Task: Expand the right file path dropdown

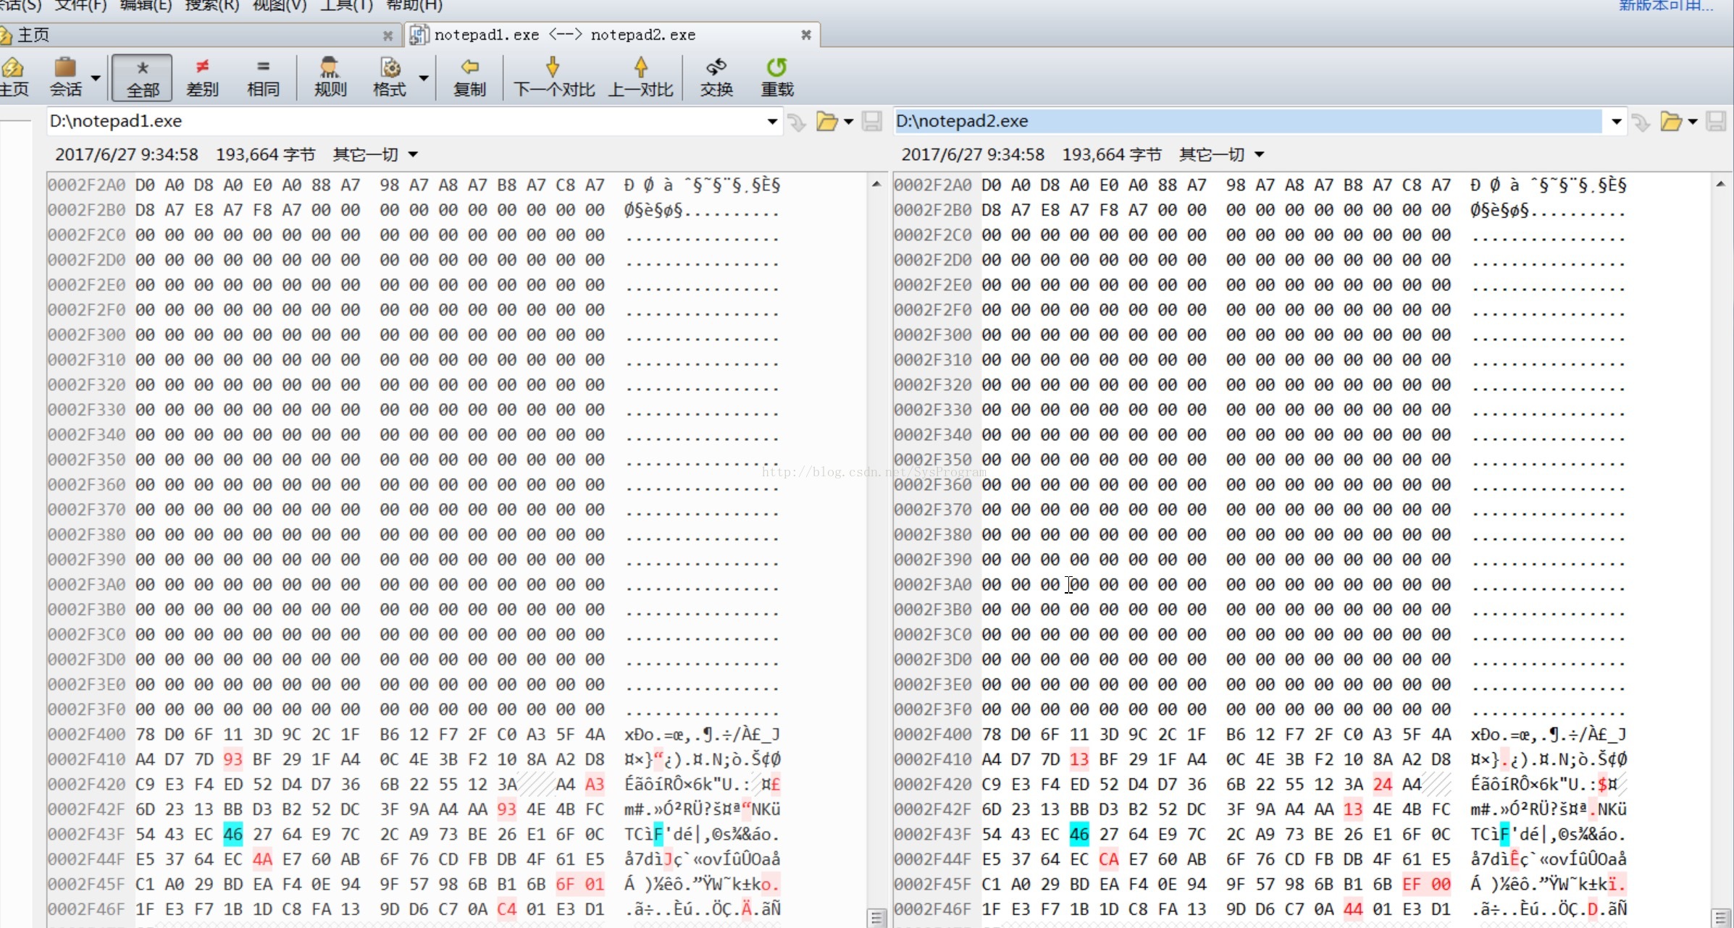Action: tap(1617, 122)
